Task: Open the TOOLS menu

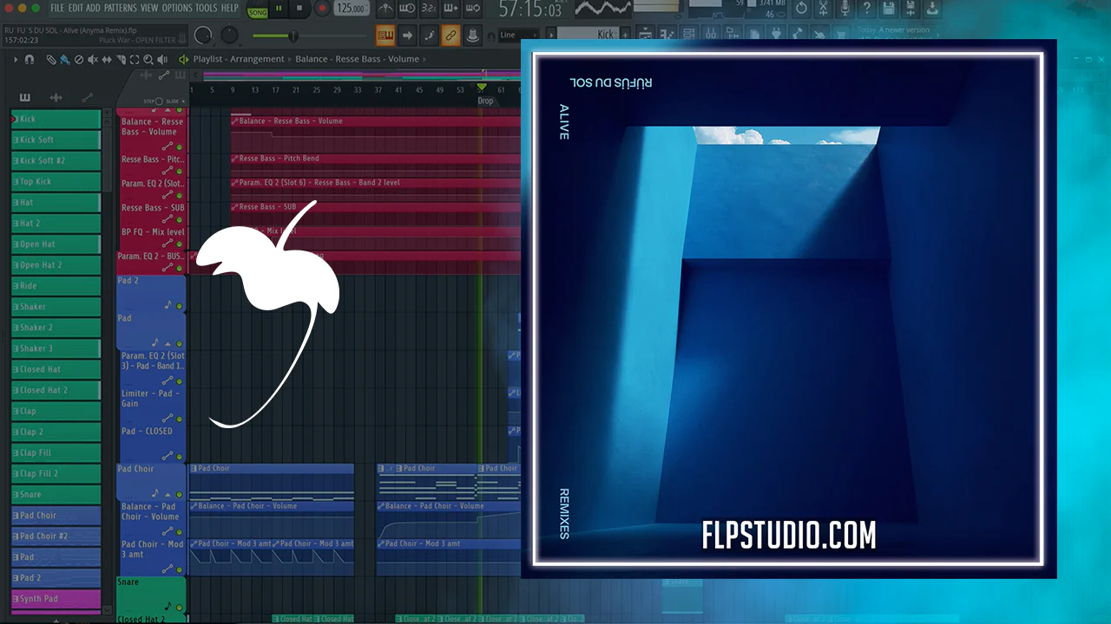Action: coord(207,8)
